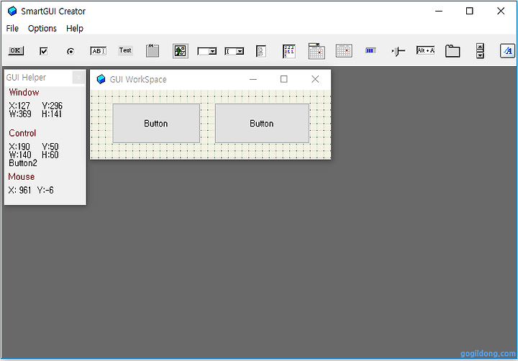Image resolution: width=518 pixels, height=361 pixels.
Task: Select the Radio button control tool
Action: (x=71, y=52)
